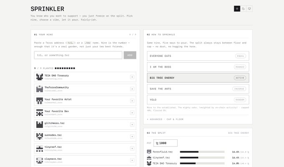Click the 9 / 9 PLANTED progress indicator

point(55,68)
